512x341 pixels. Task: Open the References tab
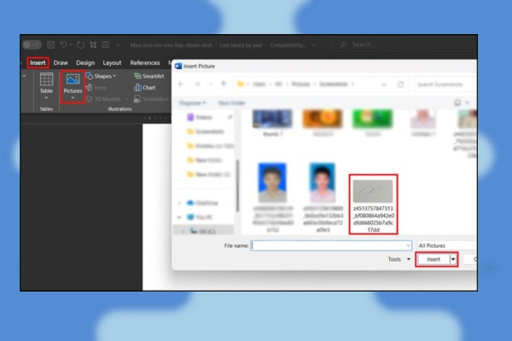(145, 62)
